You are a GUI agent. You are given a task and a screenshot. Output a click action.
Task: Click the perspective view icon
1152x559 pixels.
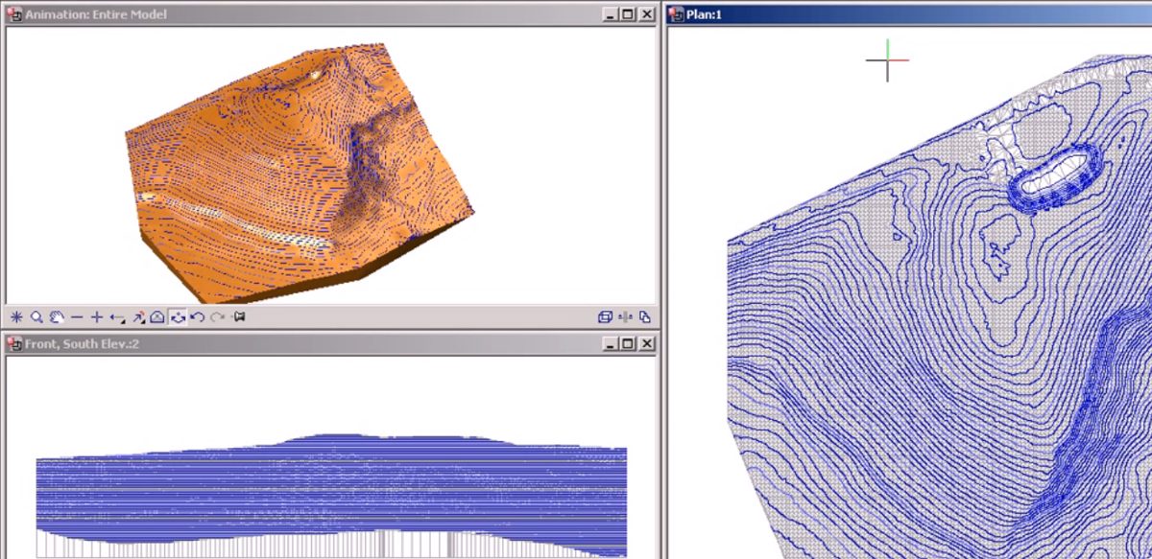[x=157, y=316]
